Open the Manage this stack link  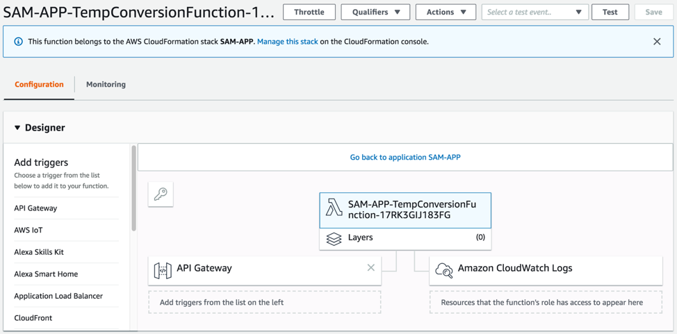(x=288, y=42)
